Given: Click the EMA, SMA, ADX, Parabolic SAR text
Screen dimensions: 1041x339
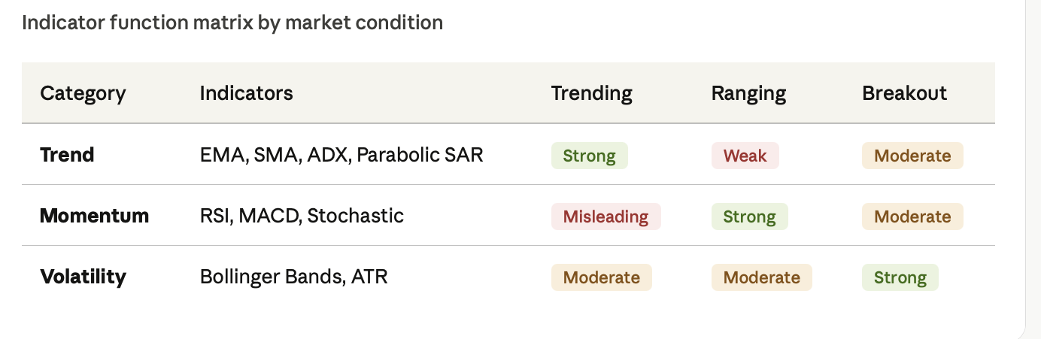Looking at the screenshot, I should click(x=341, y=155).
